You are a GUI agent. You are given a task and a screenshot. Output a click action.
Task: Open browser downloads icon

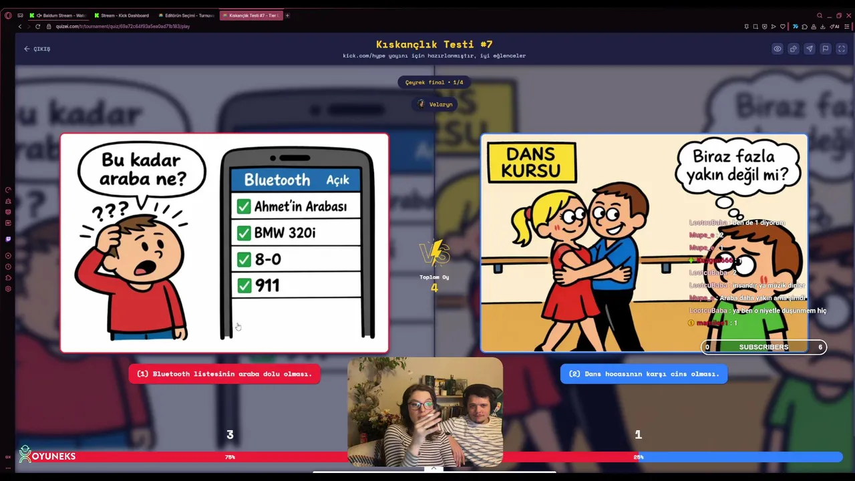click(823, 27)
